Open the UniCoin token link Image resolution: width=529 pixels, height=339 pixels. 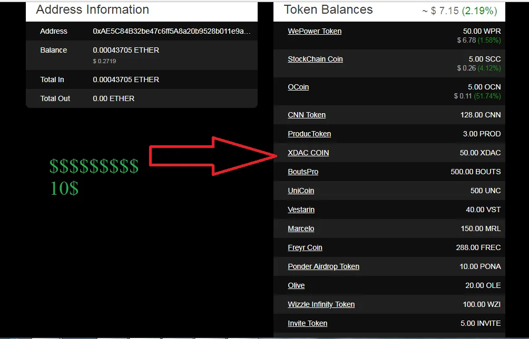point(301,191)
